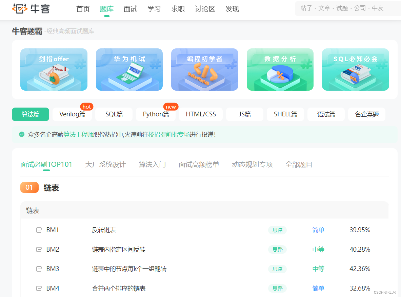
Task: Click 简单 difficulty on the BM4 row
Action: pyautogui.click(x=318, y=288)
